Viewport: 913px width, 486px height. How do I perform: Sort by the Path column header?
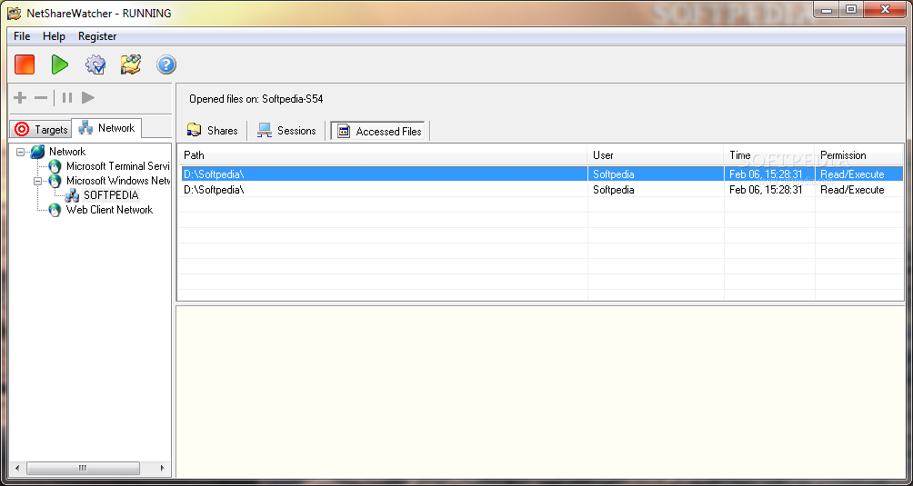pos(382,155)
